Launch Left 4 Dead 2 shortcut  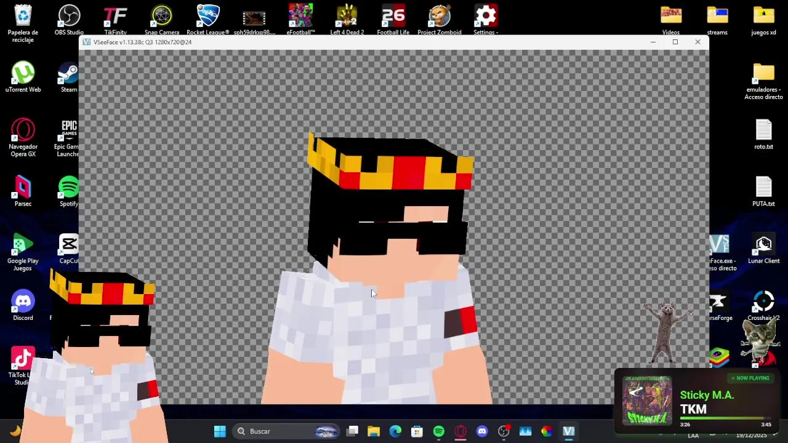click(347, 20)
